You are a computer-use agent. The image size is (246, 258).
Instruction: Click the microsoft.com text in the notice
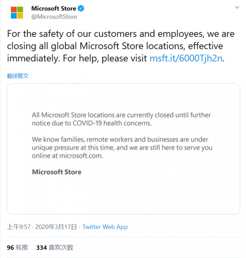tap(81, 156)
